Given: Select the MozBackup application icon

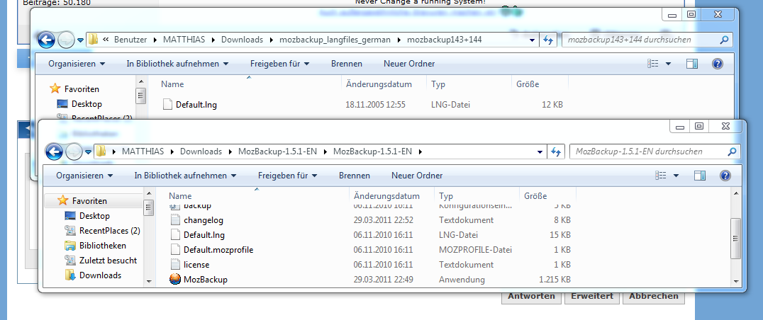Looking at the screenshot, I should 175,279.
